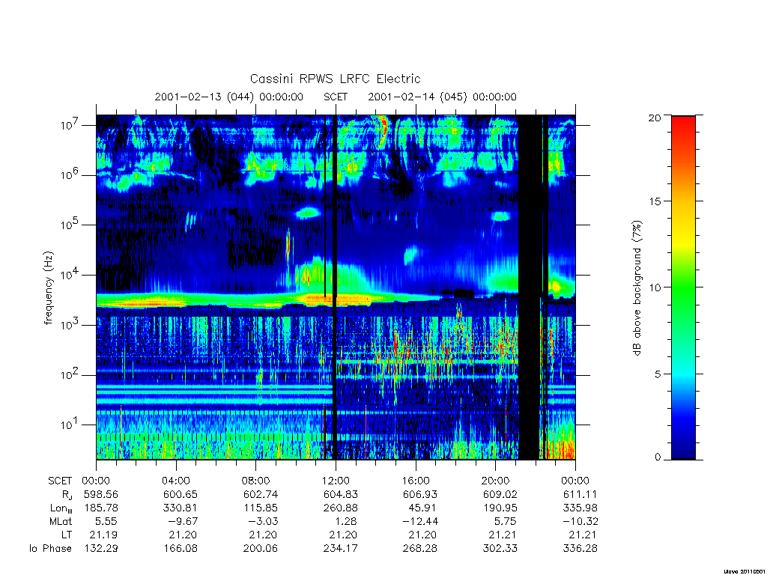Viewport: 767px width, 575px height.
Task: Click the red arc emission near 10^7 Hz
Action: pyautogui.click(x=383, y=130)
